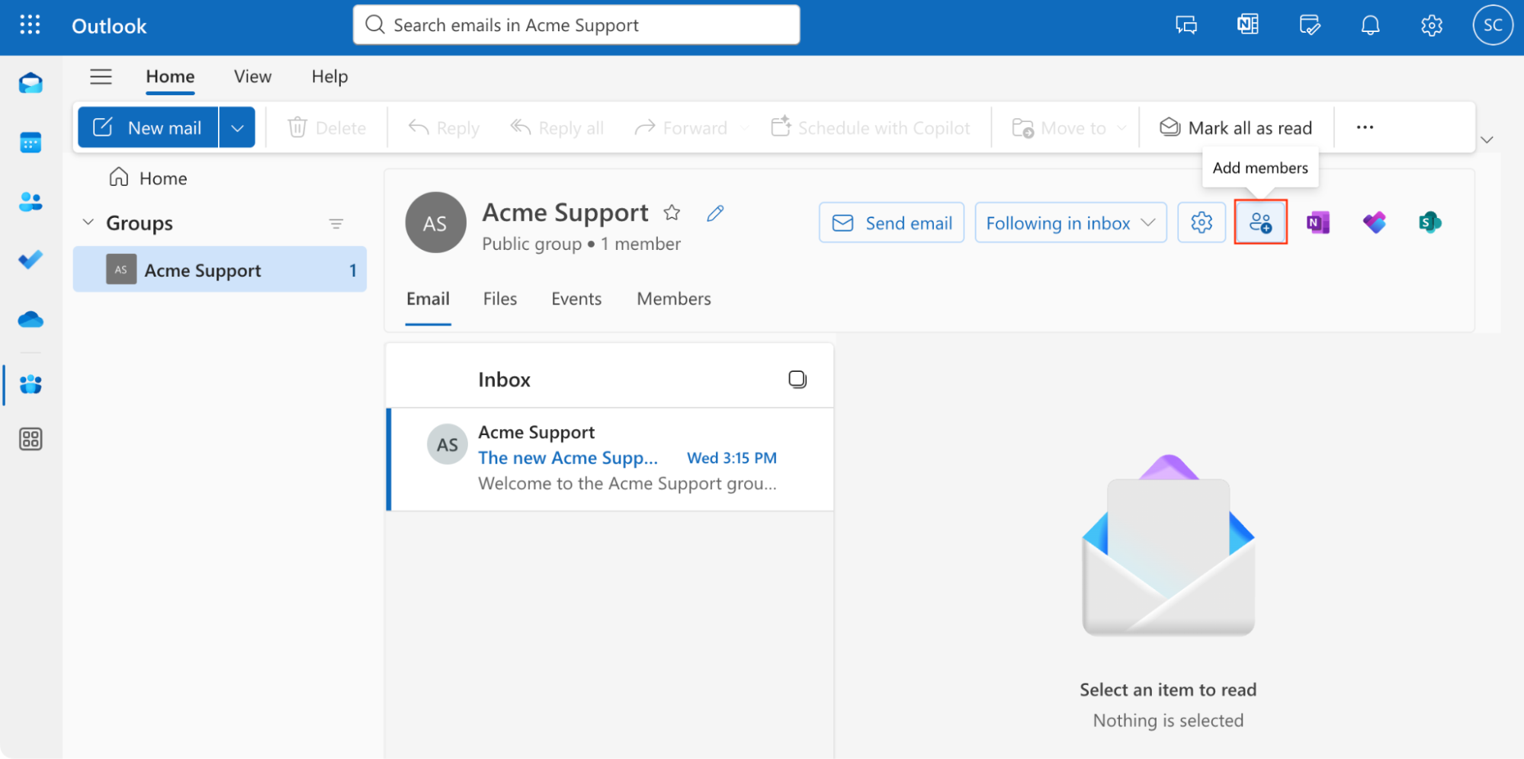The image size is (1524, 759).
Task: Click 'Public group • 1 member' text
Action: (581, 244)
